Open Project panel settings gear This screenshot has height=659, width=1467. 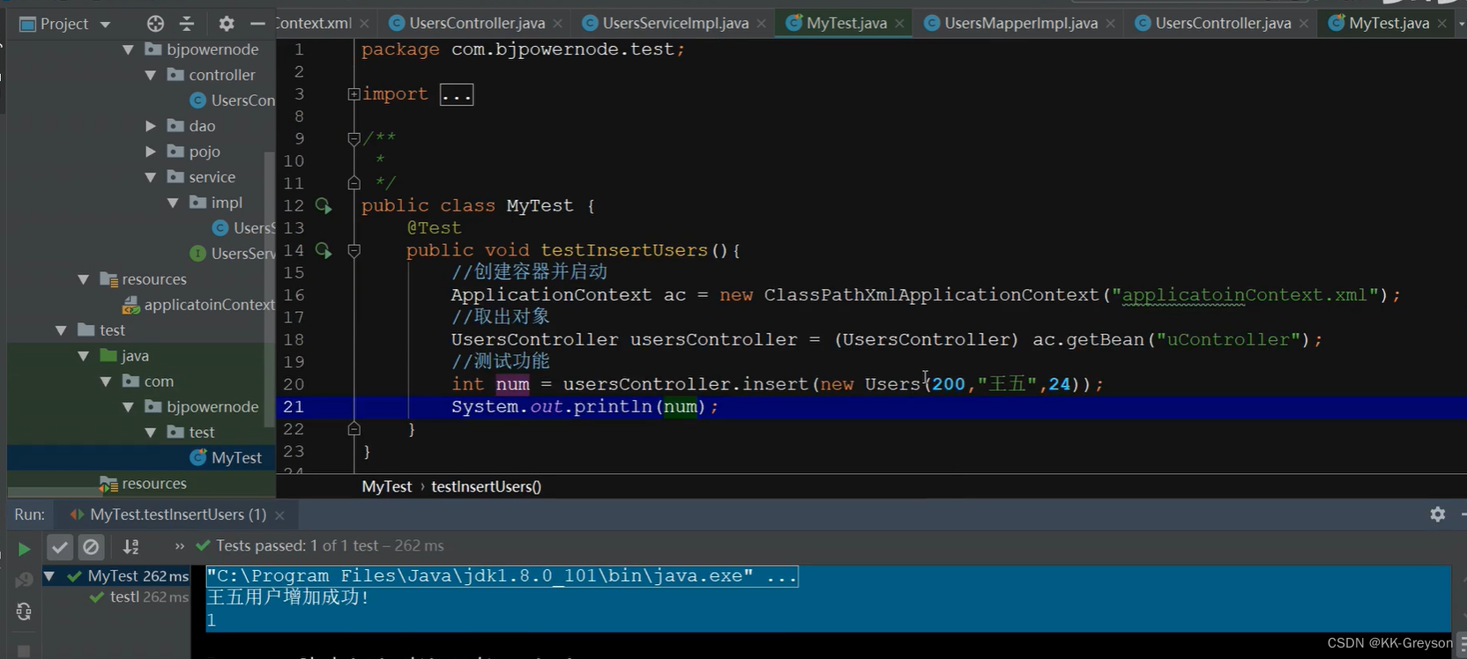coord(227,24)
